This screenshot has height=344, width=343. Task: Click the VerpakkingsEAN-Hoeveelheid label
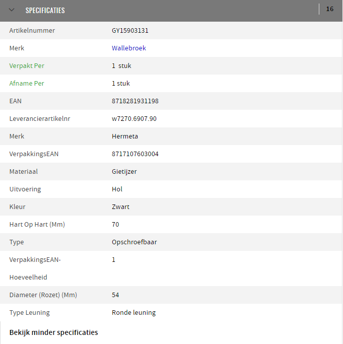[x=35, y=268]
